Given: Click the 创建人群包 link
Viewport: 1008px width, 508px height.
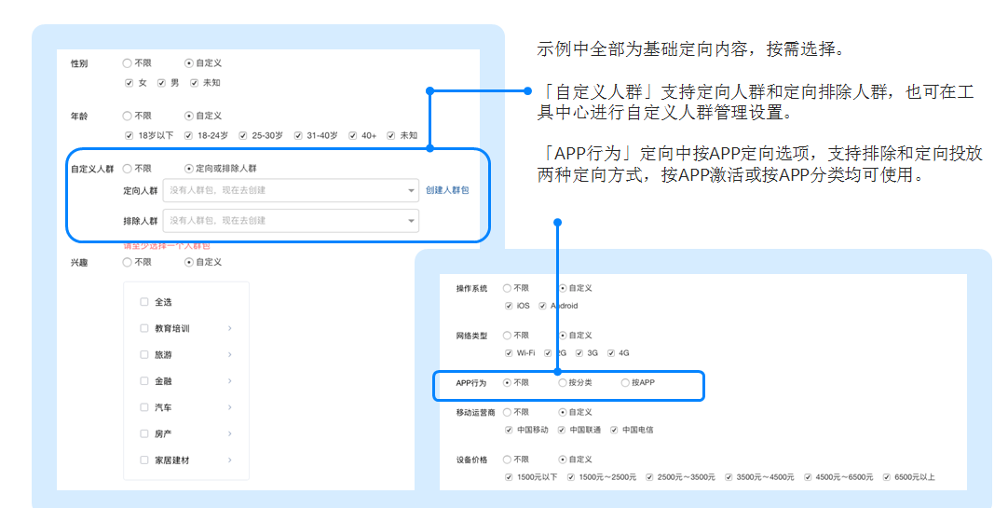Looking at the screenshot, I should point(447,190).
